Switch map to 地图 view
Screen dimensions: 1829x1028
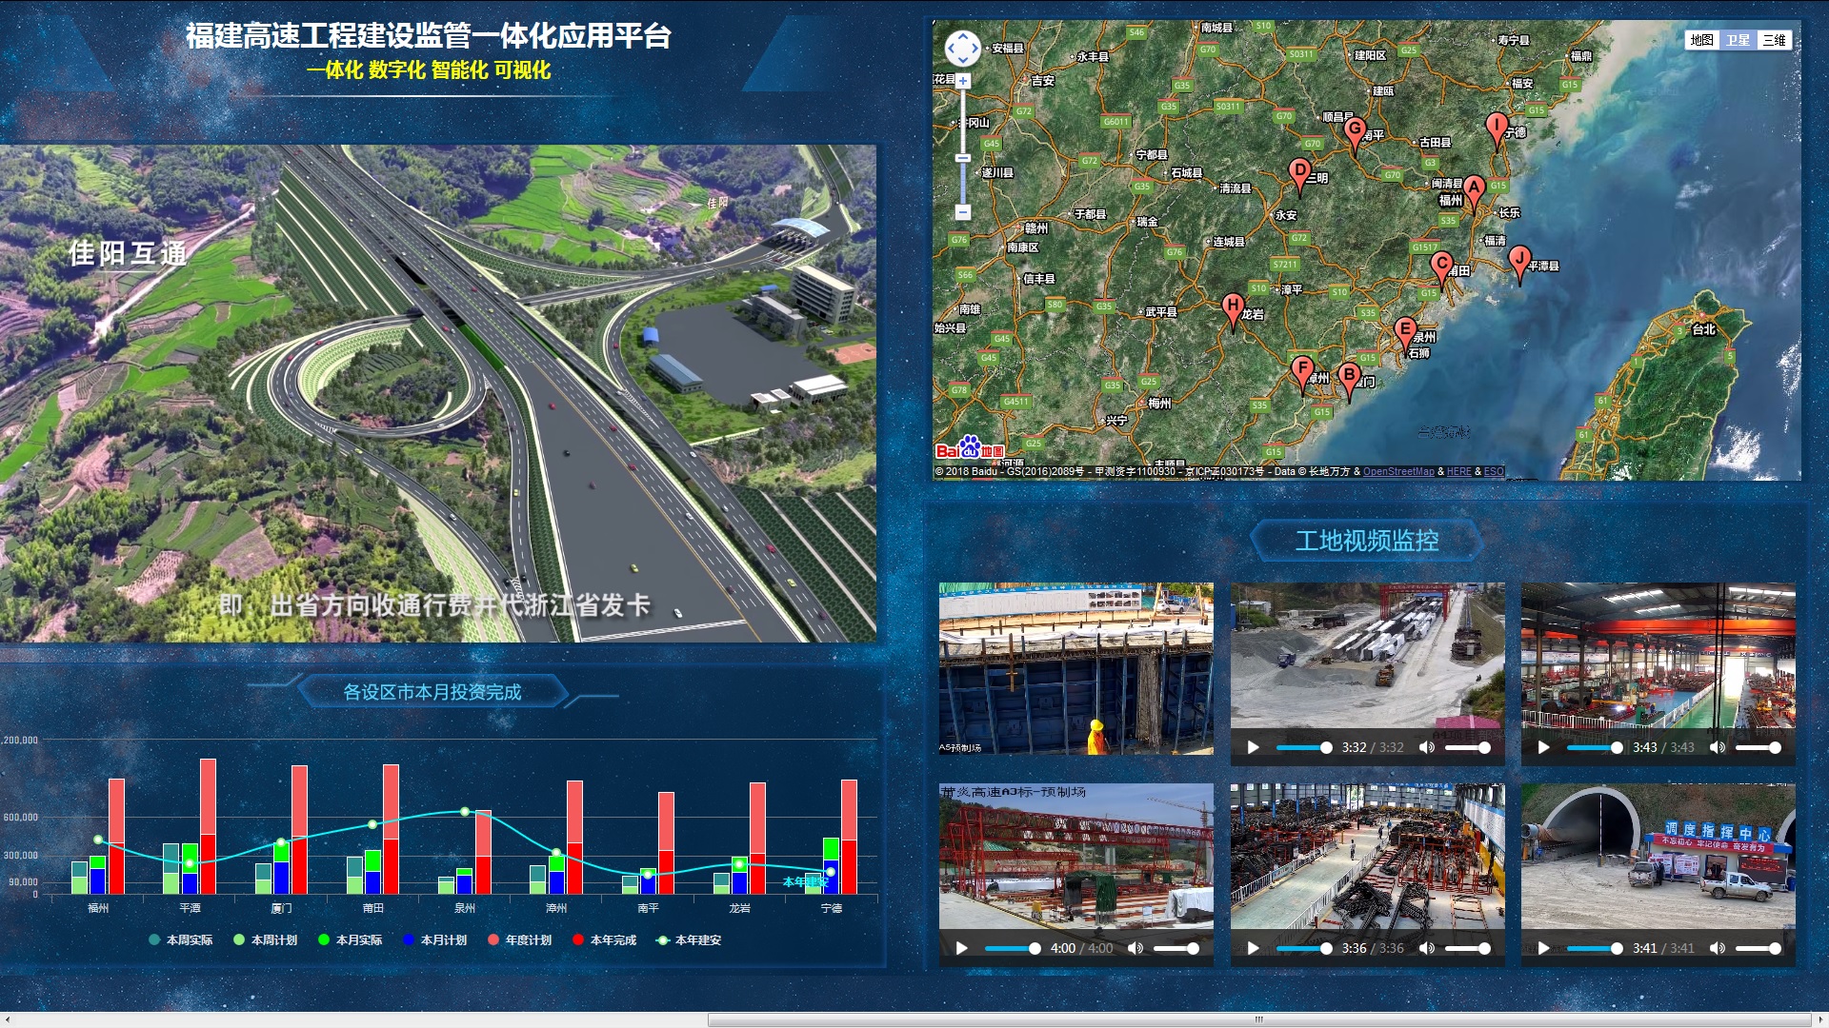(x=1701, y=40)
